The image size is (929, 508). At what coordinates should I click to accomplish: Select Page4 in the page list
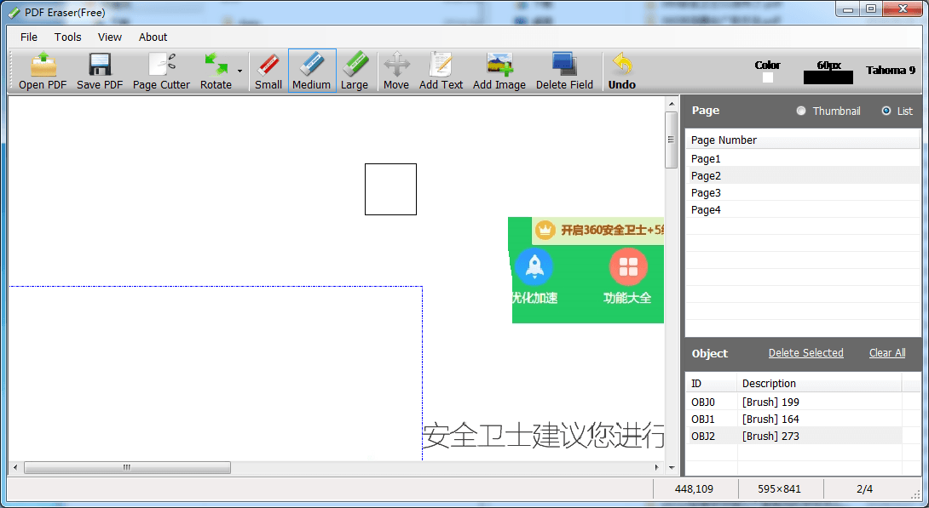point(803,210)
